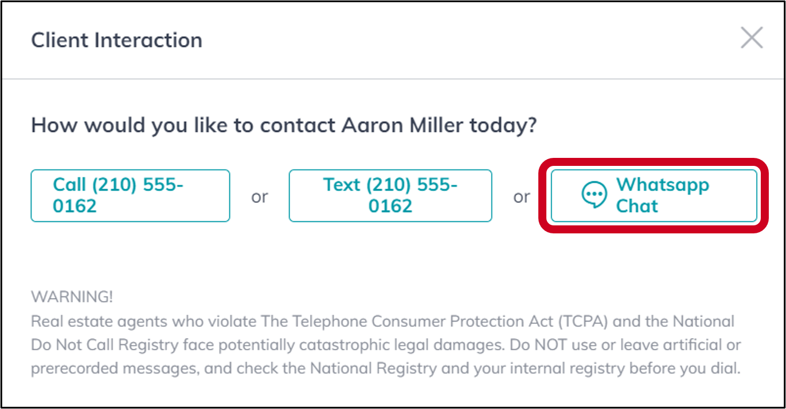Choose the middle Text (210) 555-0162 option
Viewport: 786px width, 409px height.
click(x=390, y=195)
